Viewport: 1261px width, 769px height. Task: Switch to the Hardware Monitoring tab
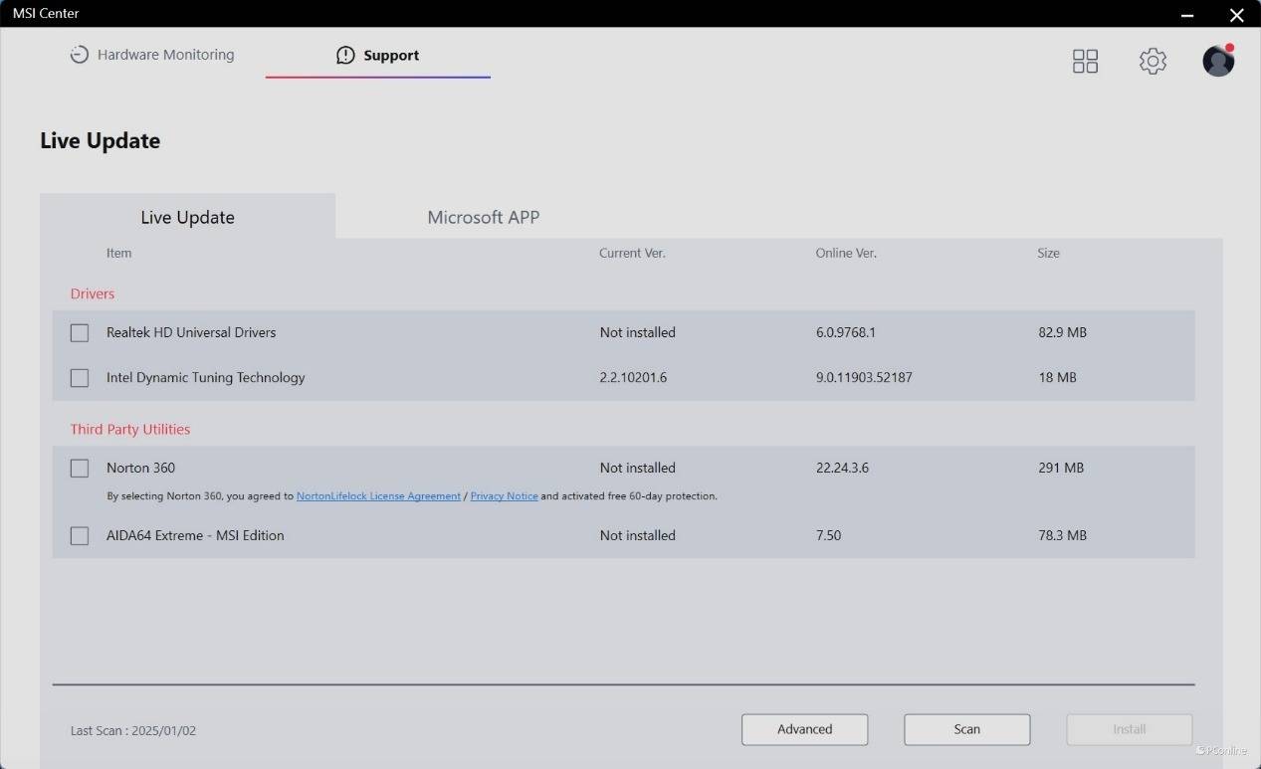pos(152,55)
